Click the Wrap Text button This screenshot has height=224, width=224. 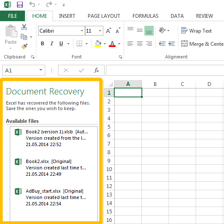tap(196, 30)
